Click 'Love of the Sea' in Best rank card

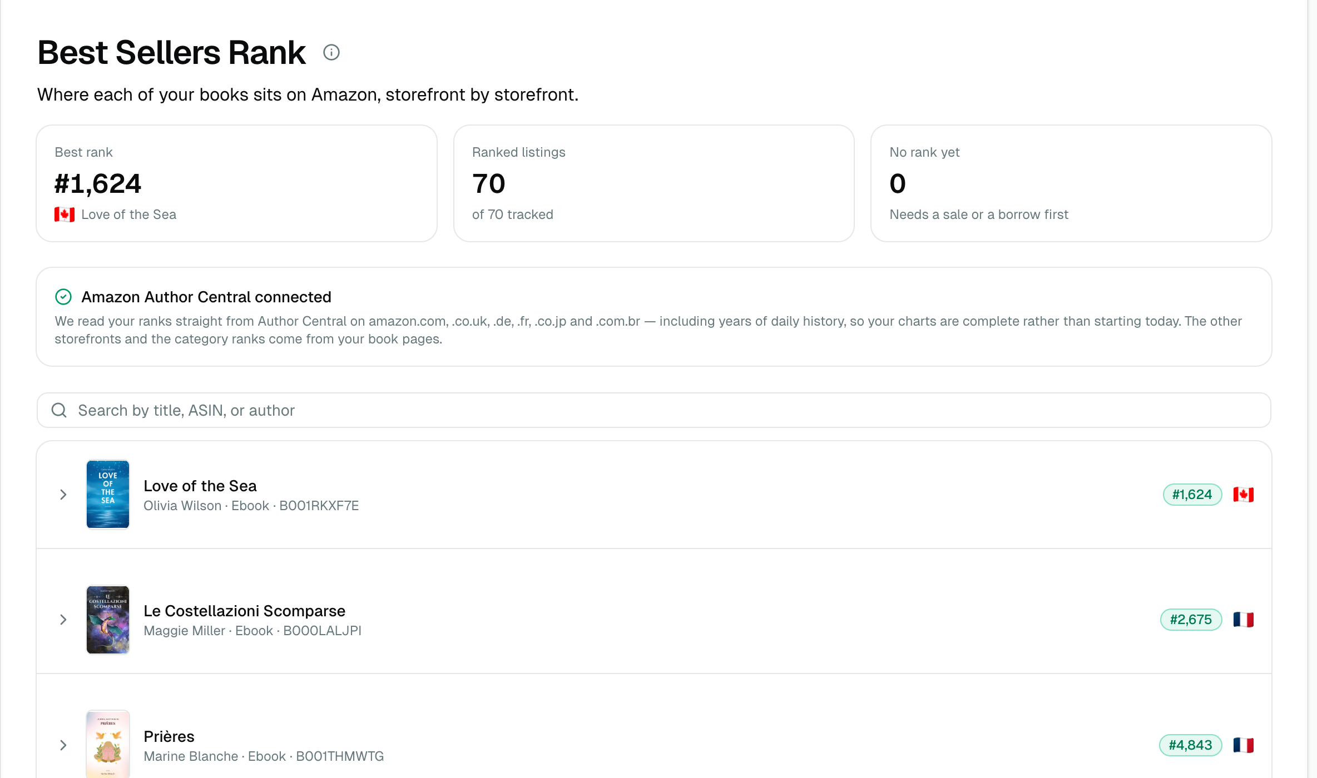[x=128, y=215]
